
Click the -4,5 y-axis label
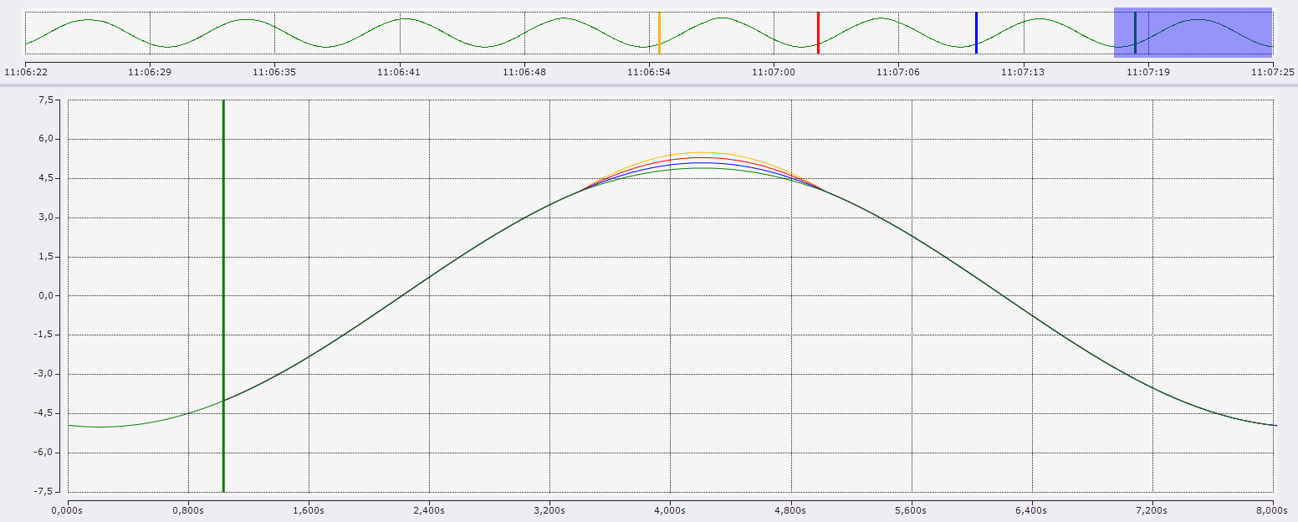[x=45, y=413]
